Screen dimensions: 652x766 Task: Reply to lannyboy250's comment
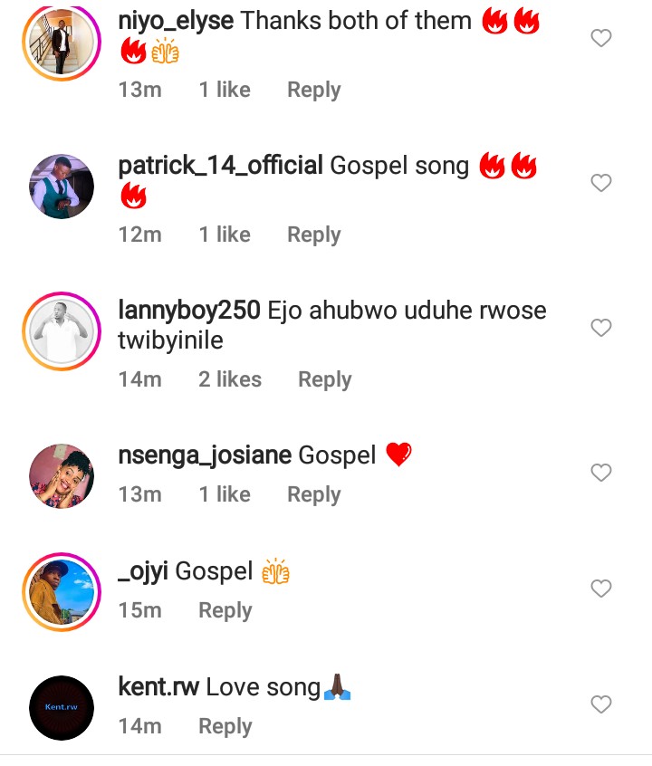tap(324, 379)
